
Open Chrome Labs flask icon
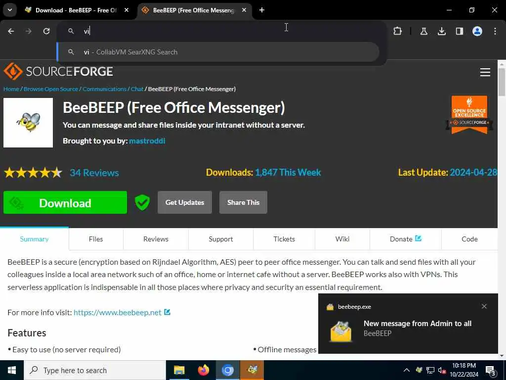[x=423, y=31]
